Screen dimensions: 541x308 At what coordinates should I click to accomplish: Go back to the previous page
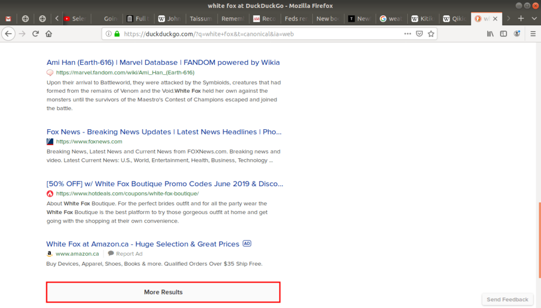coord(8,34)
